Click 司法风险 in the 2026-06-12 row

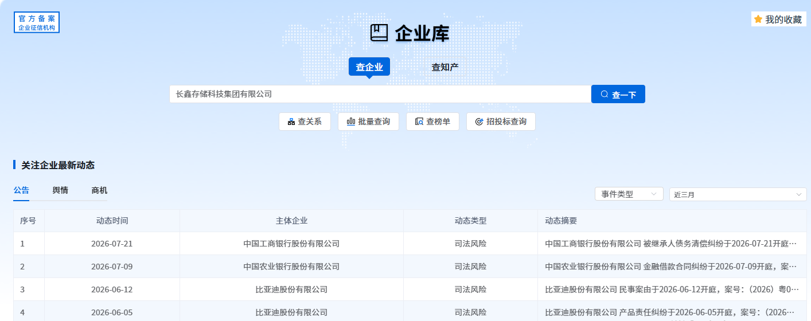[x=470, y=289]
